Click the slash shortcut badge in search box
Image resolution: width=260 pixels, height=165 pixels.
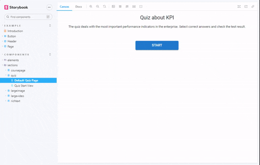pyautogui.click(x=48, y=17)
